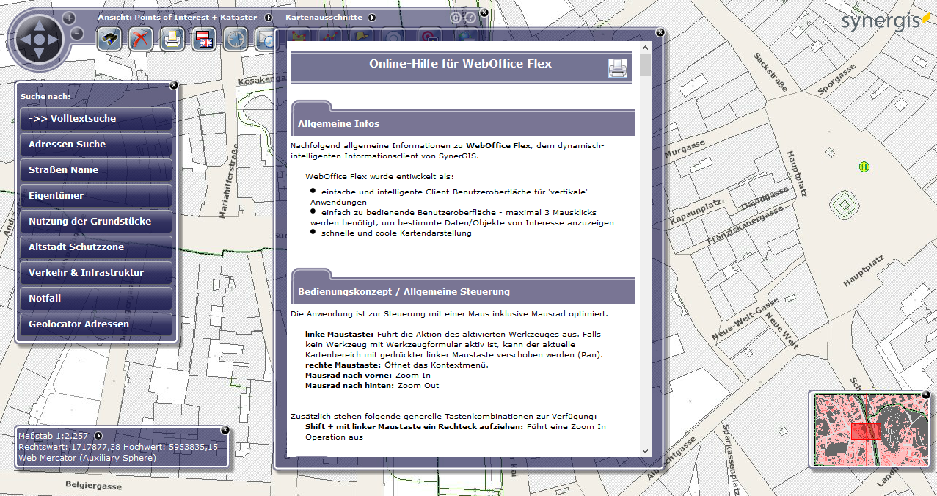This screenshot has width=937, height=496.
Task: Open the Maßstab scale dropdown arrow
Action: pos(98,436)
